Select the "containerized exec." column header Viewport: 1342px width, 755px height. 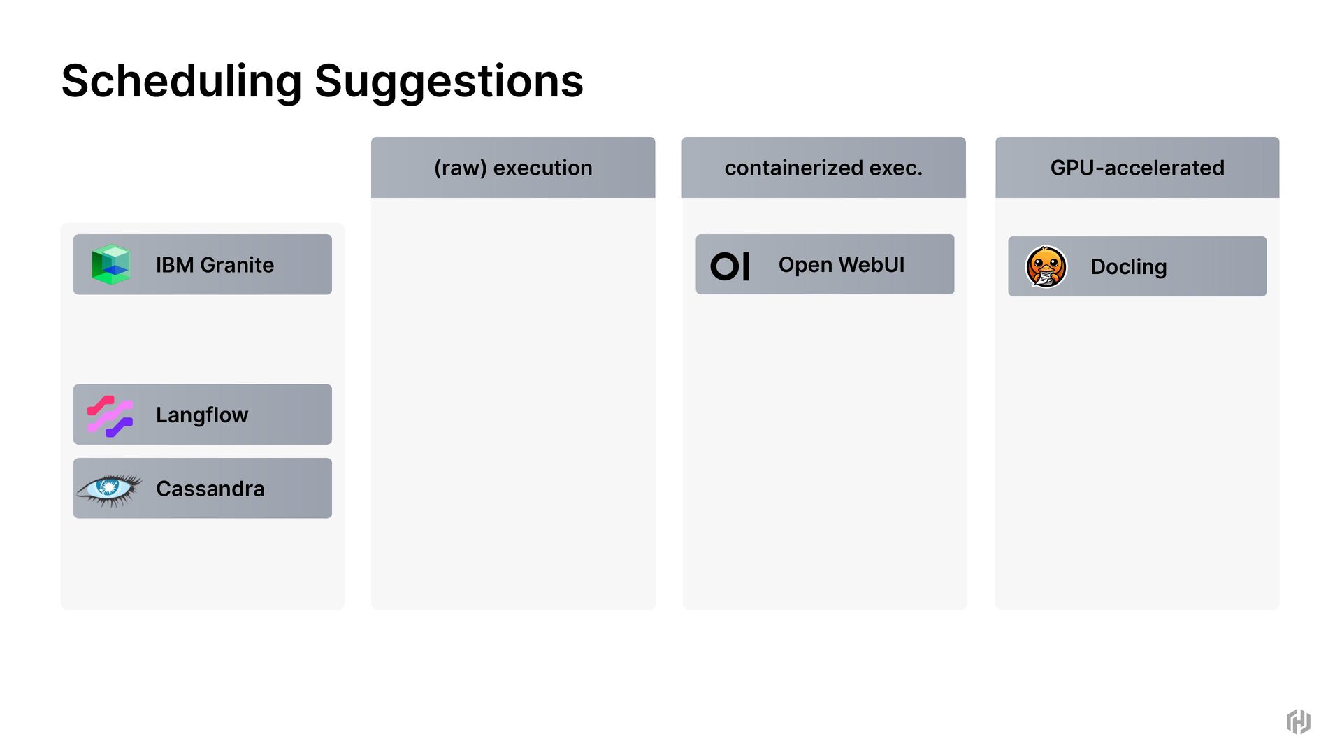pos(823,168)
